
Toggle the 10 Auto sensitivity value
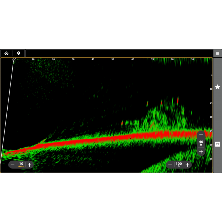click(21, 165)
